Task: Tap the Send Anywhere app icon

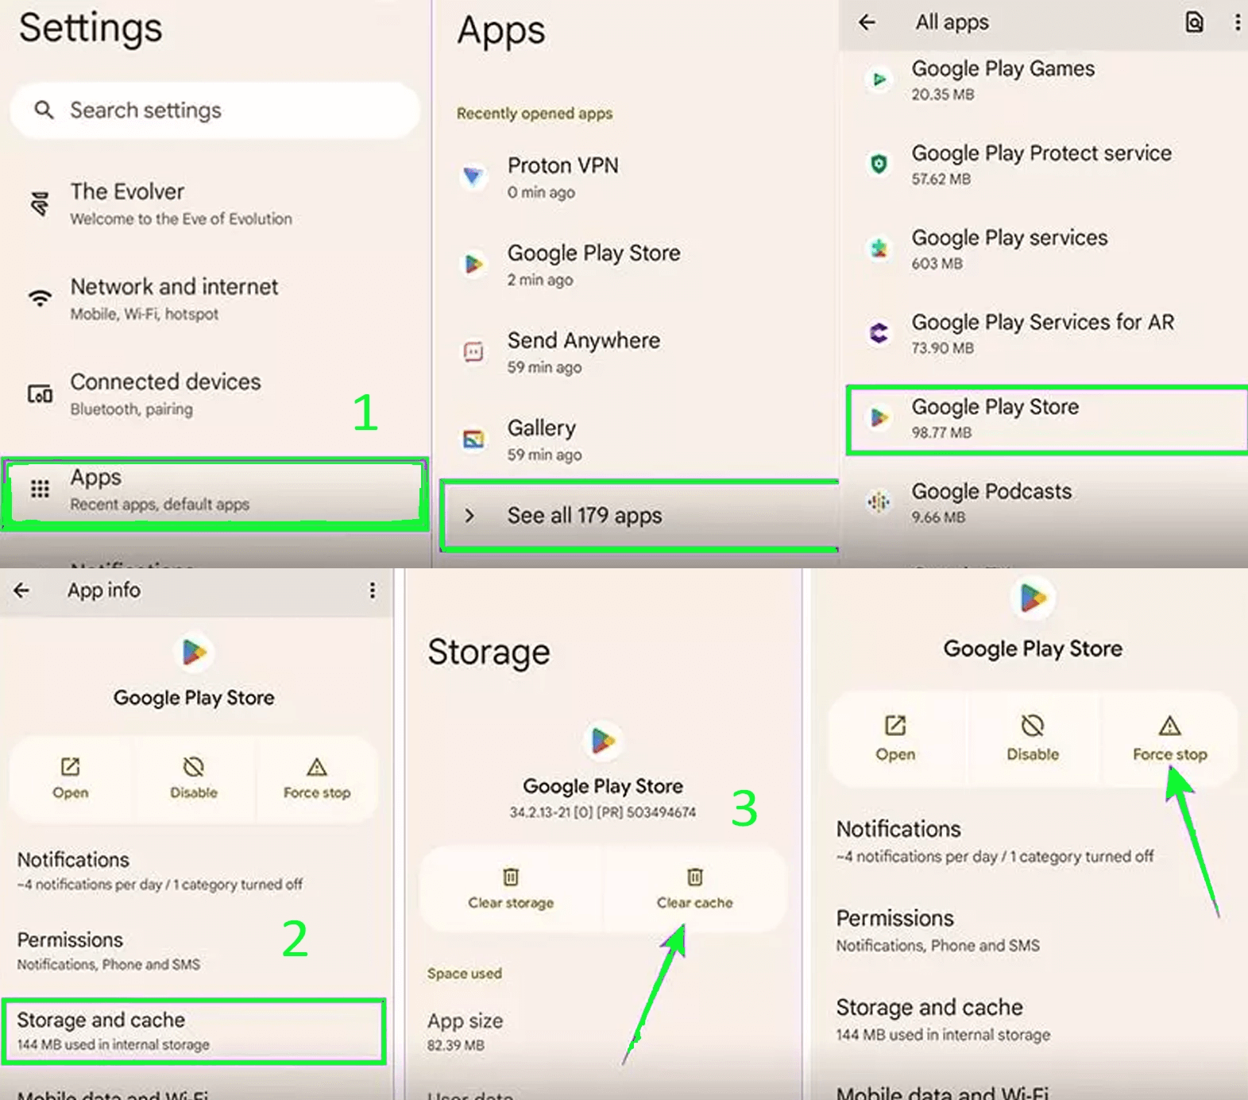Action: (473, 351)
